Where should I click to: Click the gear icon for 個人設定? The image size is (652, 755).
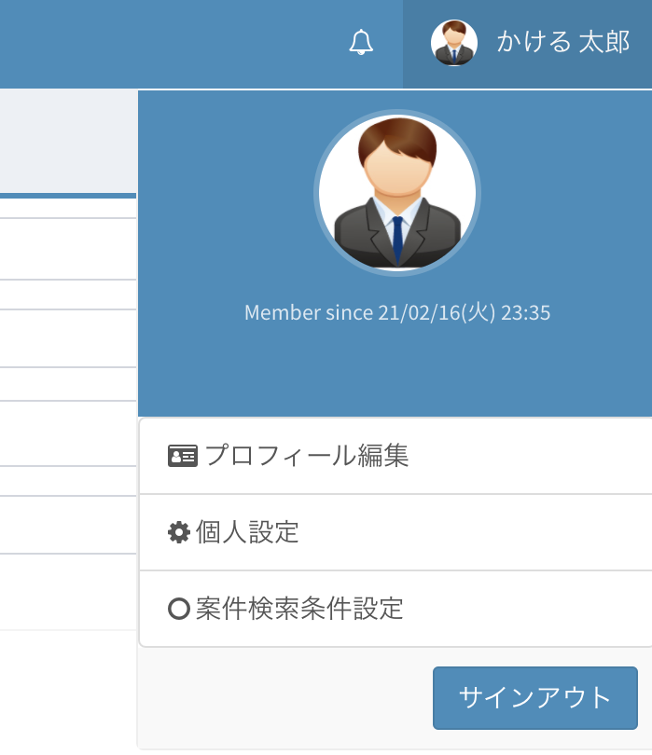coord(179,532)
